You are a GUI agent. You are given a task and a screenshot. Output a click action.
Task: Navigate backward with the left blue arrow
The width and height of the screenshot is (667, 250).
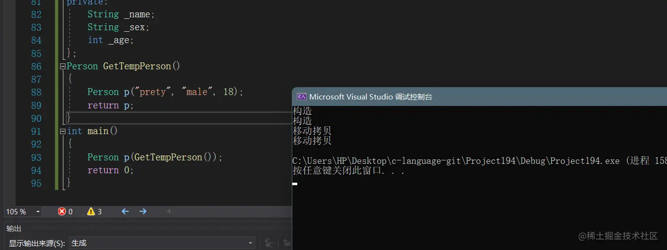point(125,211)
